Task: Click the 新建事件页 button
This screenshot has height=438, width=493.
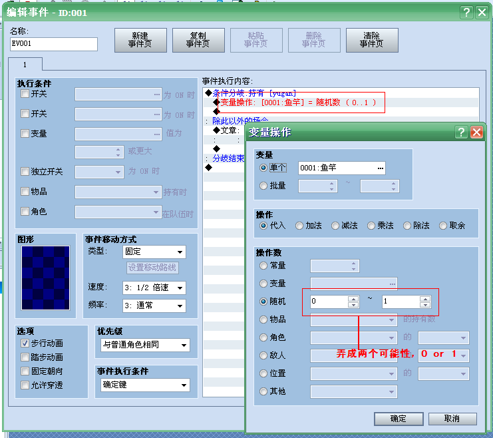Action: [140, 40]
